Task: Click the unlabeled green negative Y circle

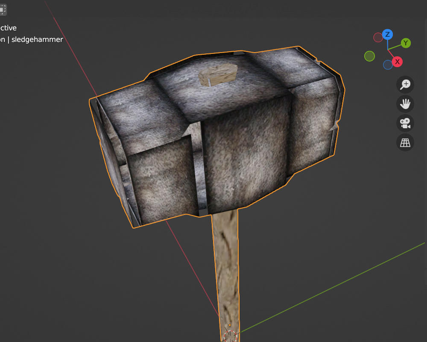Action: click(x=369, y=56)
